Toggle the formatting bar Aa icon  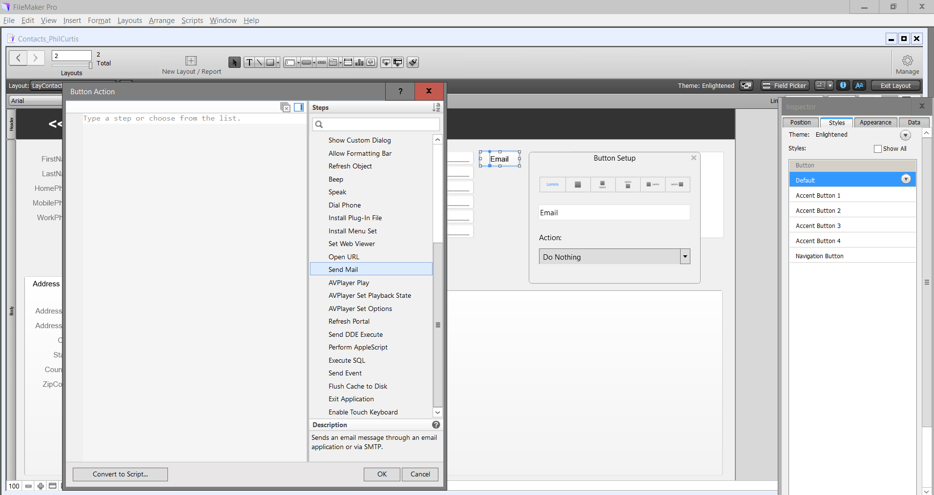(x=859, y=85)
